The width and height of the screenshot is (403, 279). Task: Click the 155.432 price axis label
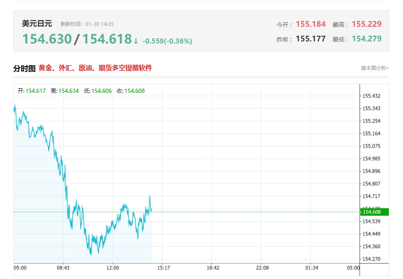pyautogui.click(x=371, y=96)
